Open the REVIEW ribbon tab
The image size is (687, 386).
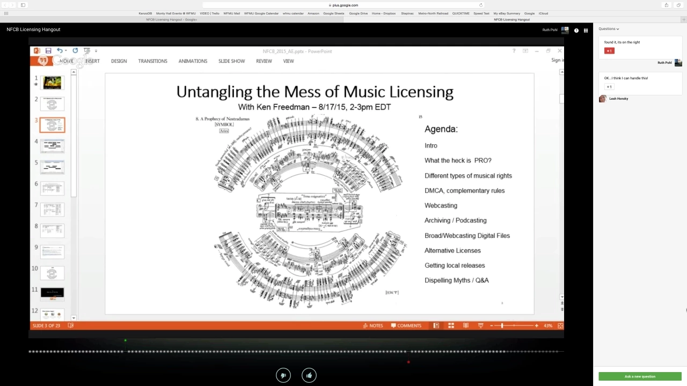point(264,61)
